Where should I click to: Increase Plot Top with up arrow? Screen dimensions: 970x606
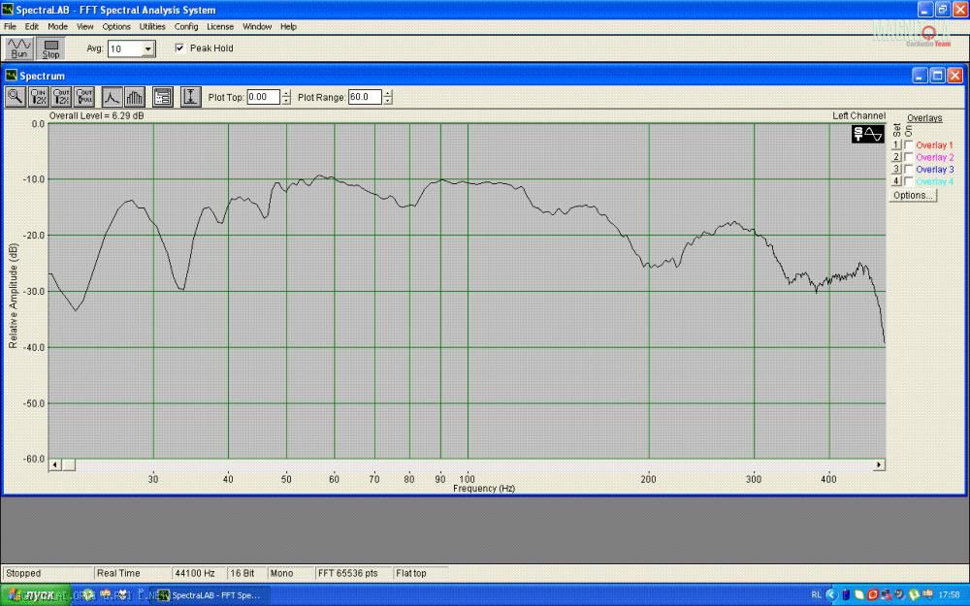[x=286, y=93]
